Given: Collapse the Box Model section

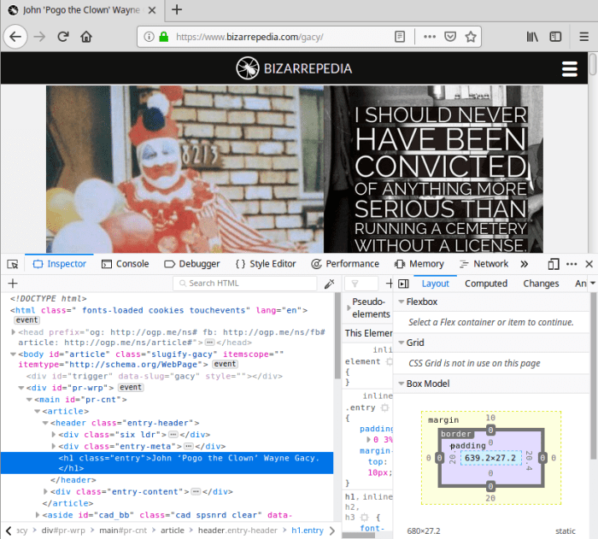Looking at the screenshot, I should [x=402, y=384].
